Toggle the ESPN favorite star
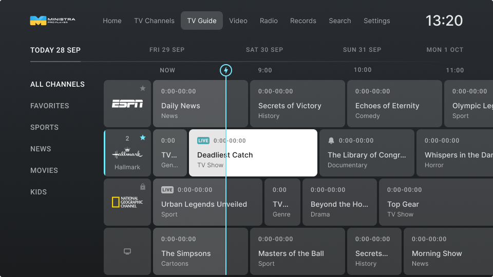The width and height of the screenshot is (493, 277). pyautogui.click(x=143, y=88)
